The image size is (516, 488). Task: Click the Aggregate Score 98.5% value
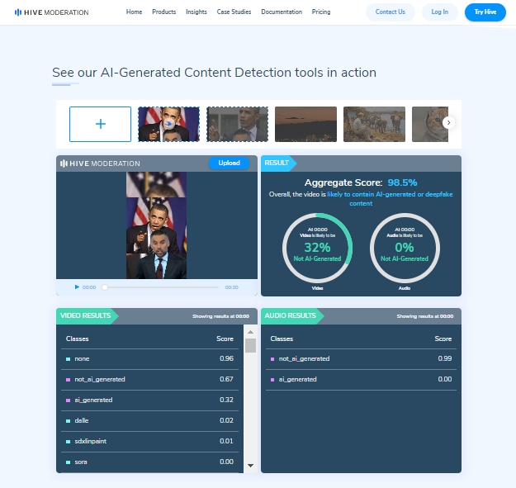click(402, 182)
